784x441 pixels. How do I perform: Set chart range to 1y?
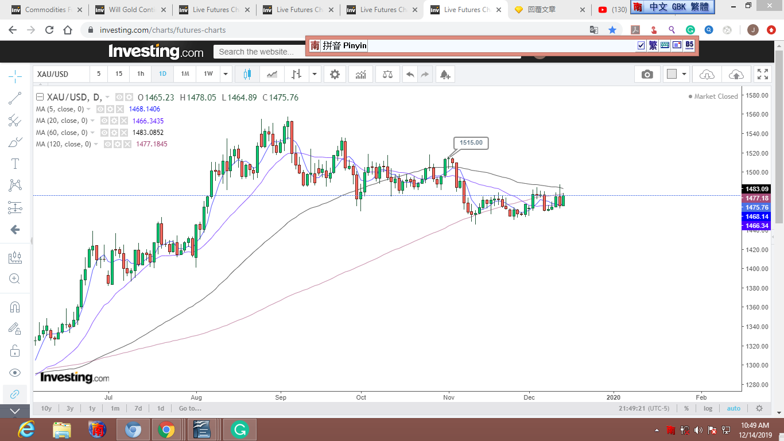coord(92,408)
